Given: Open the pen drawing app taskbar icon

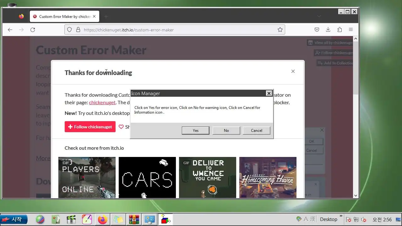Looking at the screenshot, I should coord(87,219).
